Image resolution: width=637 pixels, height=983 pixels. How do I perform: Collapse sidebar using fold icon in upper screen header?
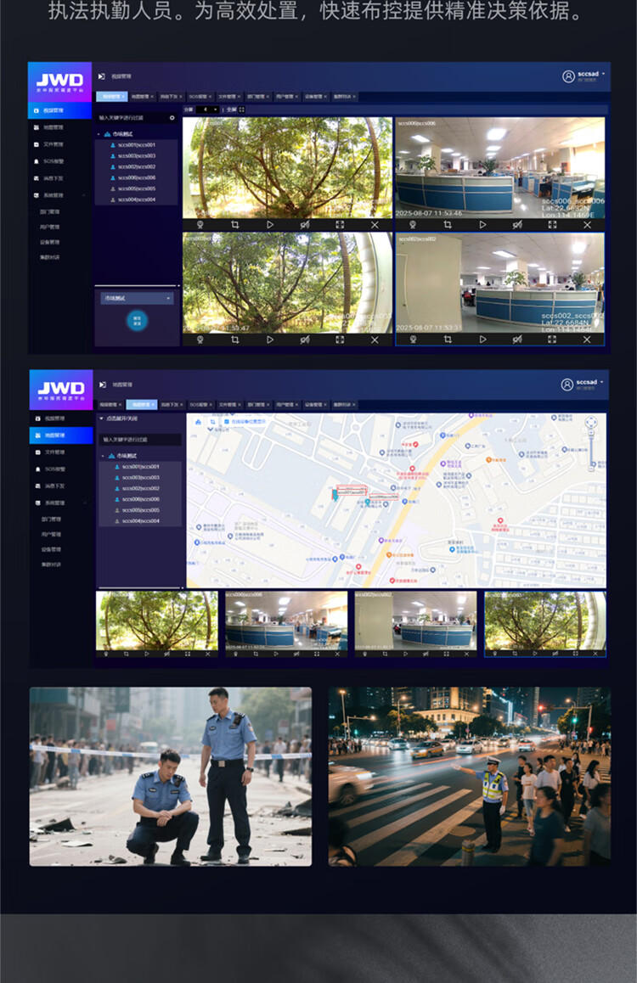click(x=102, y=76)
